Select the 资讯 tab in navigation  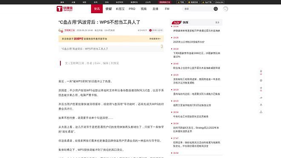(97, 9)
